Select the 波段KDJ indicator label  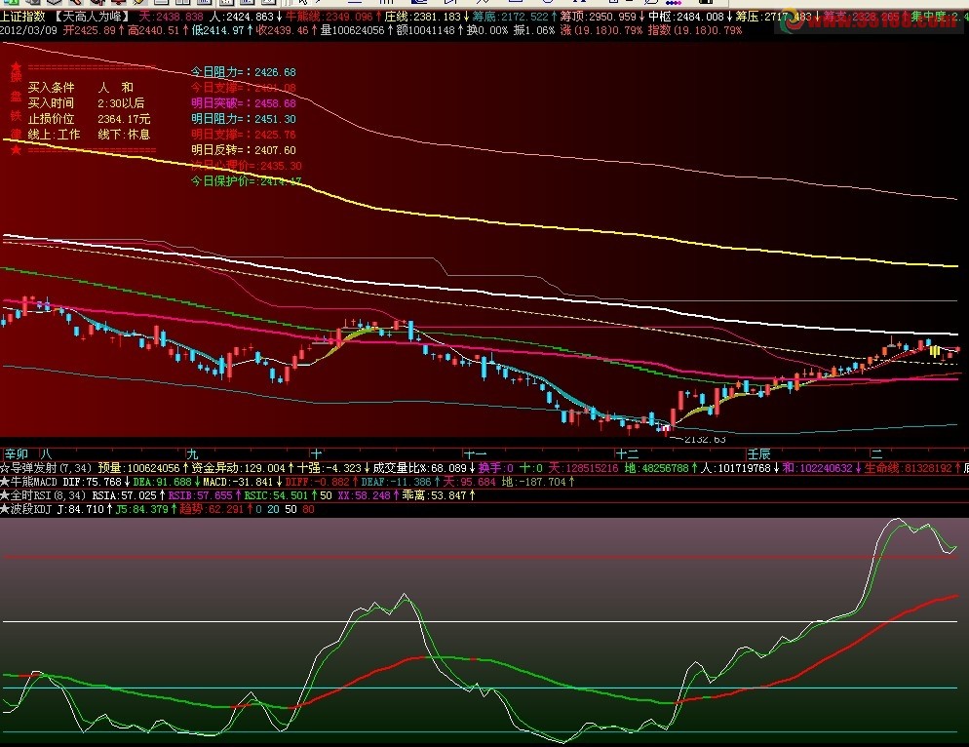pos(35,509)
